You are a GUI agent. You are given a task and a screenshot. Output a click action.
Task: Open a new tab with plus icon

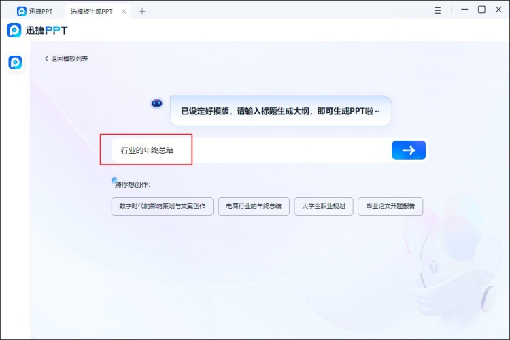coord(142,12)
